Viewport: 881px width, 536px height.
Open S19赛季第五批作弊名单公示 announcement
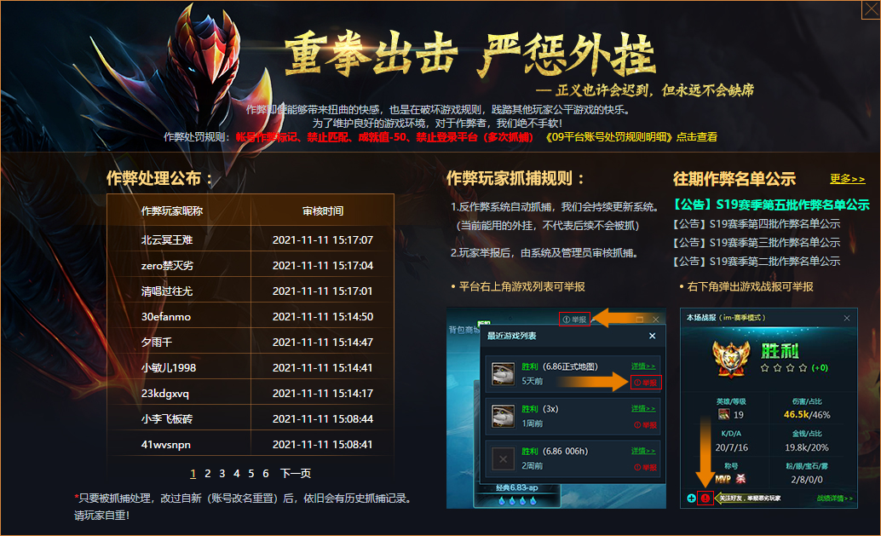(x=771, y=205)
